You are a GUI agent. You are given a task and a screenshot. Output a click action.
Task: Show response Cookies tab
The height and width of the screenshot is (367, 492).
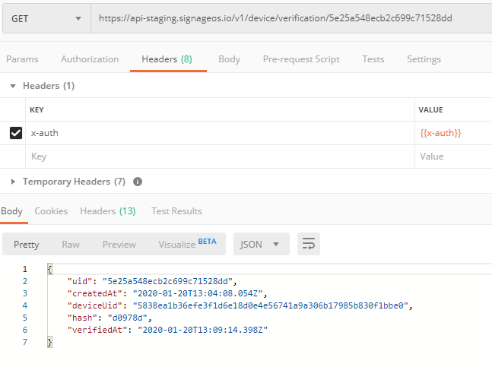[x=51, y=211]
